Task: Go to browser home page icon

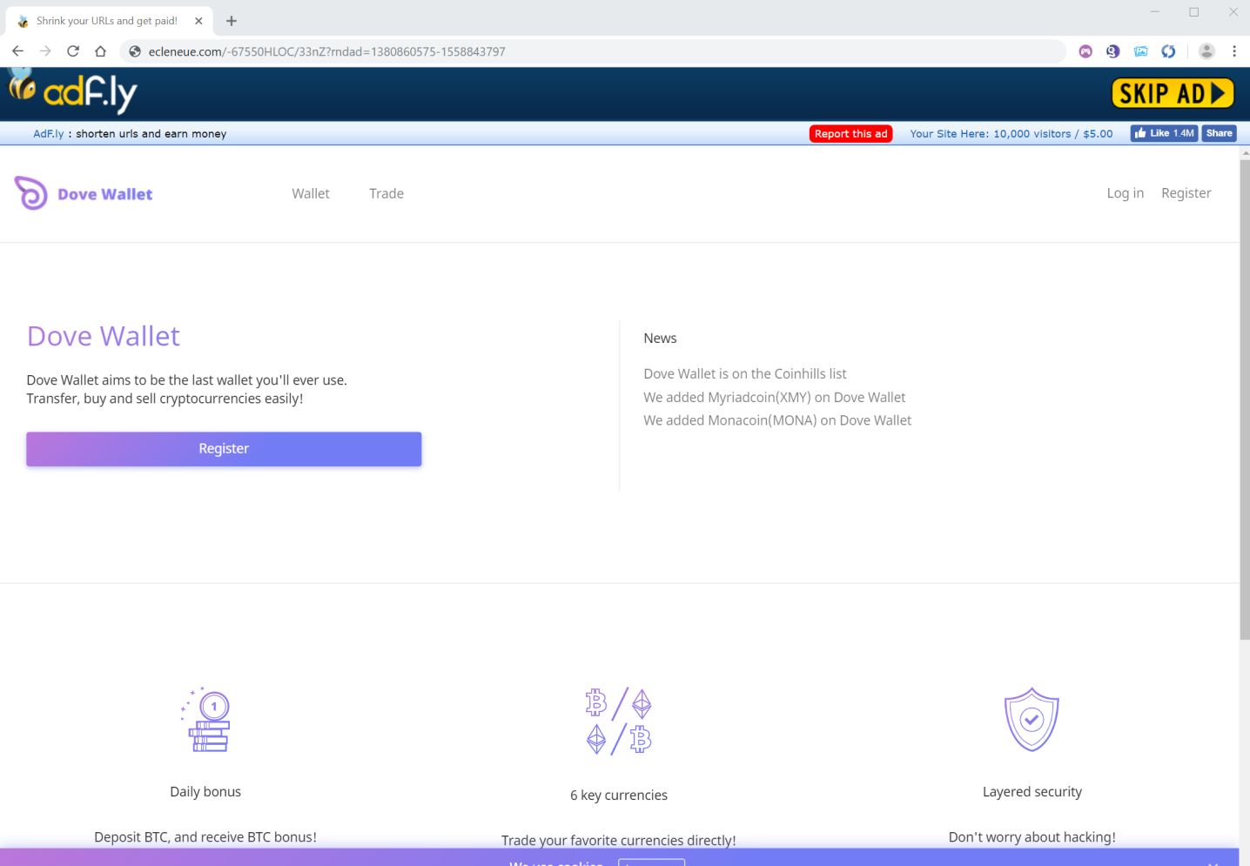Action: (x=101, y=51)
